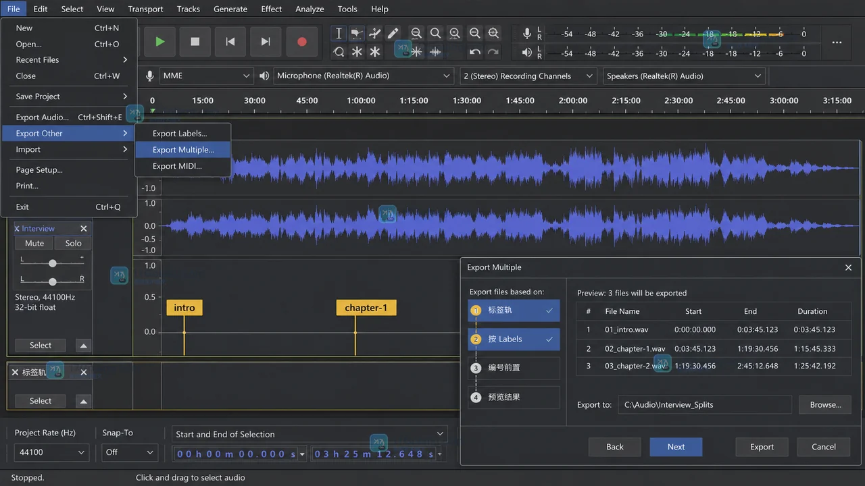Skip to end of project
865x486 pixels.
[266, 42]
